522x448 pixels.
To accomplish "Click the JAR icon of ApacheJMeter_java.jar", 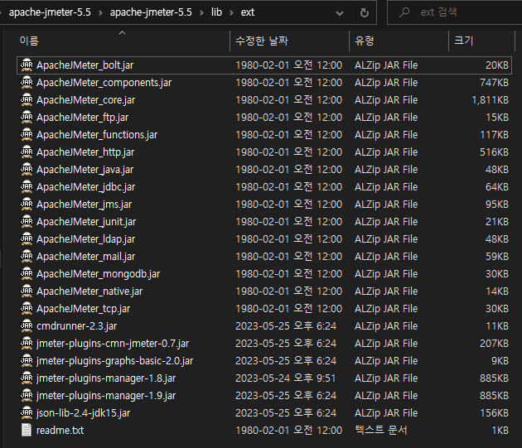I will pos(27,170).
